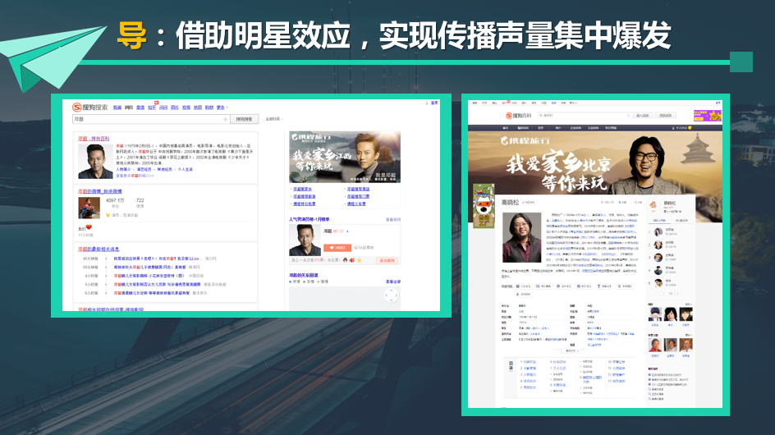775x435 pixels.
Task: Select the 地图 tab in Sogou search
Action: [x=198, y=108]
